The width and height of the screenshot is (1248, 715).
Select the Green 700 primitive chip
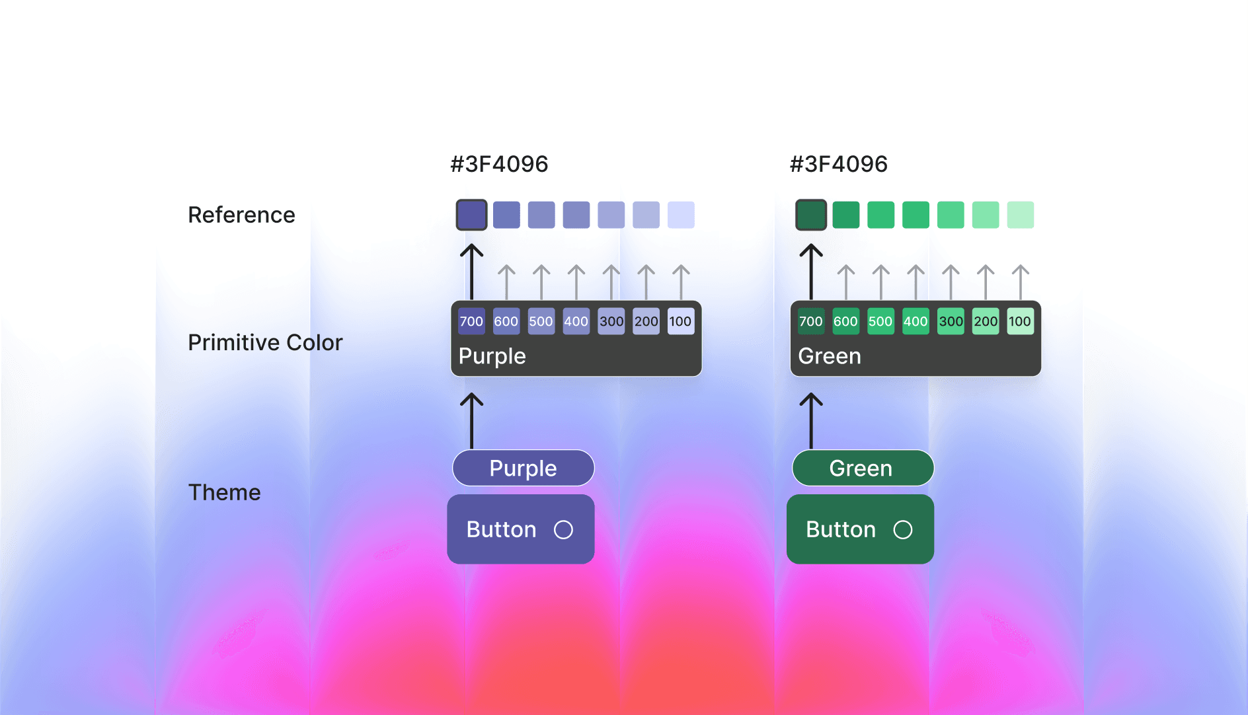[x=811, y=321]
